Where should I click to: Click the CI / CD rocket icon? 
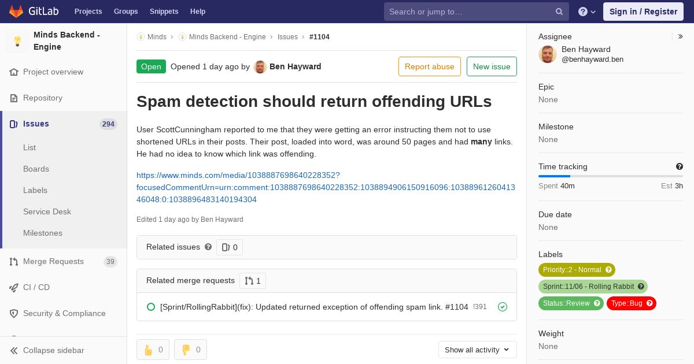[x=14, y=288]
